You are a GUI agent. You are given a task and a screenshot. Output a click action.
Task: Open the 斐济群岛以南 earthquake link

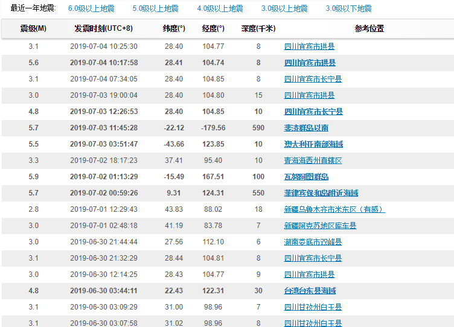click(306, 128)
